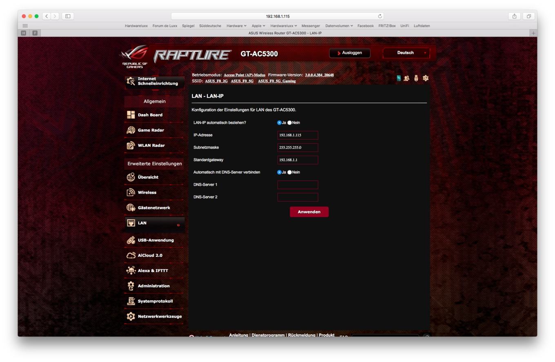Viewport: 555px width, 362px height.
Task: Open AiCloud 2.0 page
Action: [154, 255]
